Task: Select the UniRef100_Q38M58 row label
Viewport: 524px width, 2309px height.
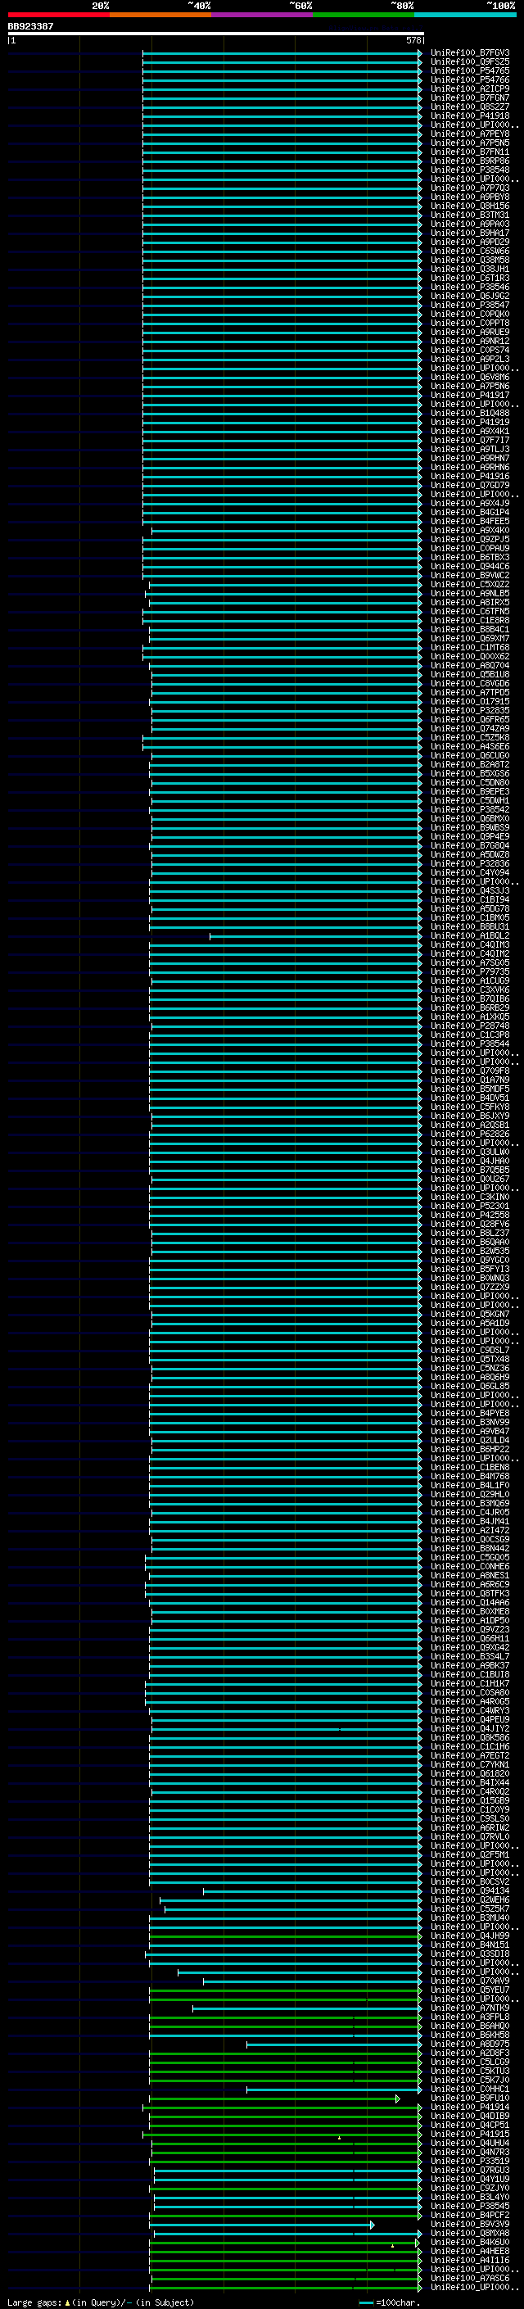Action: tap(470, 260)
